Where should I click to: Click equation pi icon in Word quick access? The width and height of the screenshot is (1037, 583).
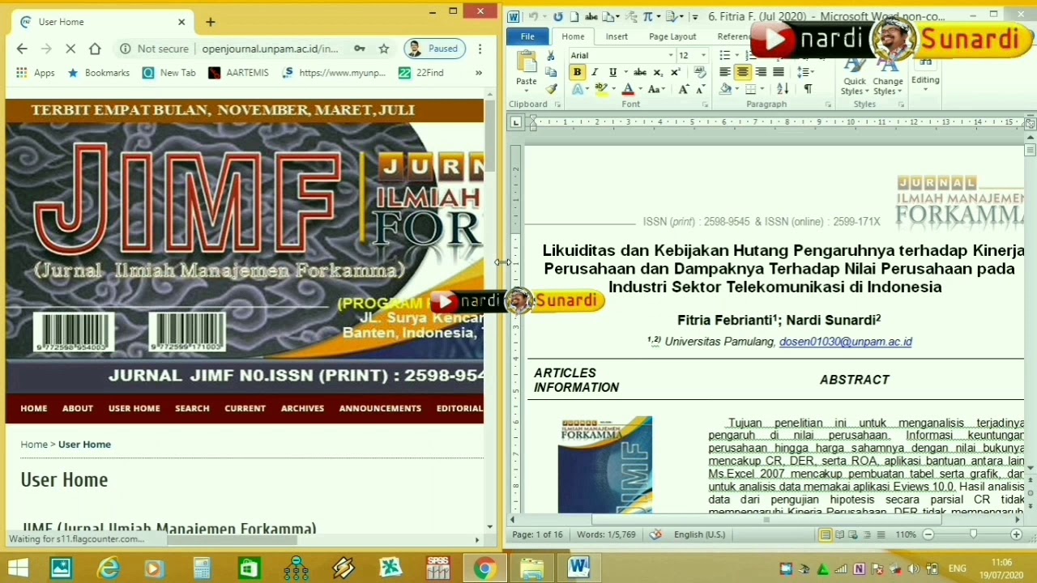coord(647,16)
